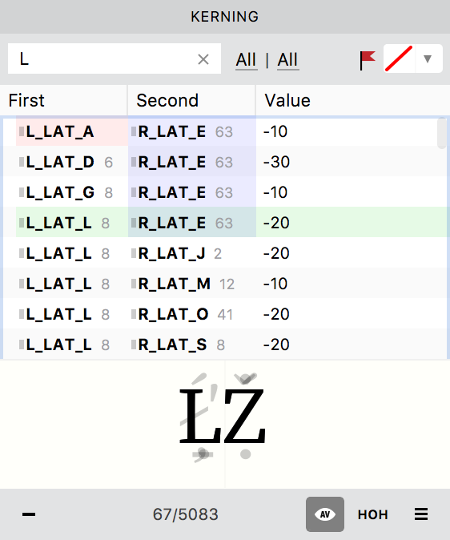The height and width of the screenshot is (540, 450).
Task: Click the first All filter link
Action: 246,60
